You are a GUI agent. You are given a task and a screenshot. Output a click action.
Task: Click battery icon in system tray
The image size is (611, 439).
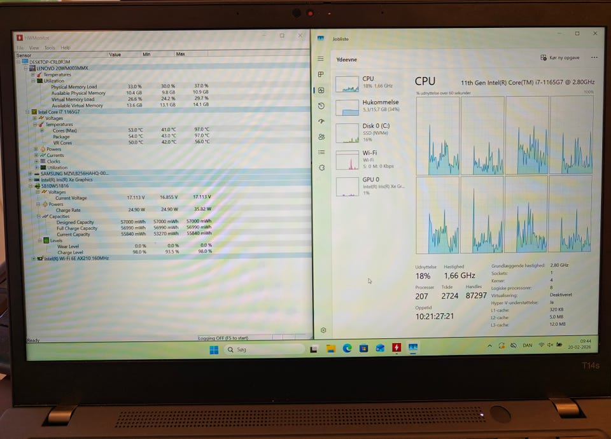559,344
